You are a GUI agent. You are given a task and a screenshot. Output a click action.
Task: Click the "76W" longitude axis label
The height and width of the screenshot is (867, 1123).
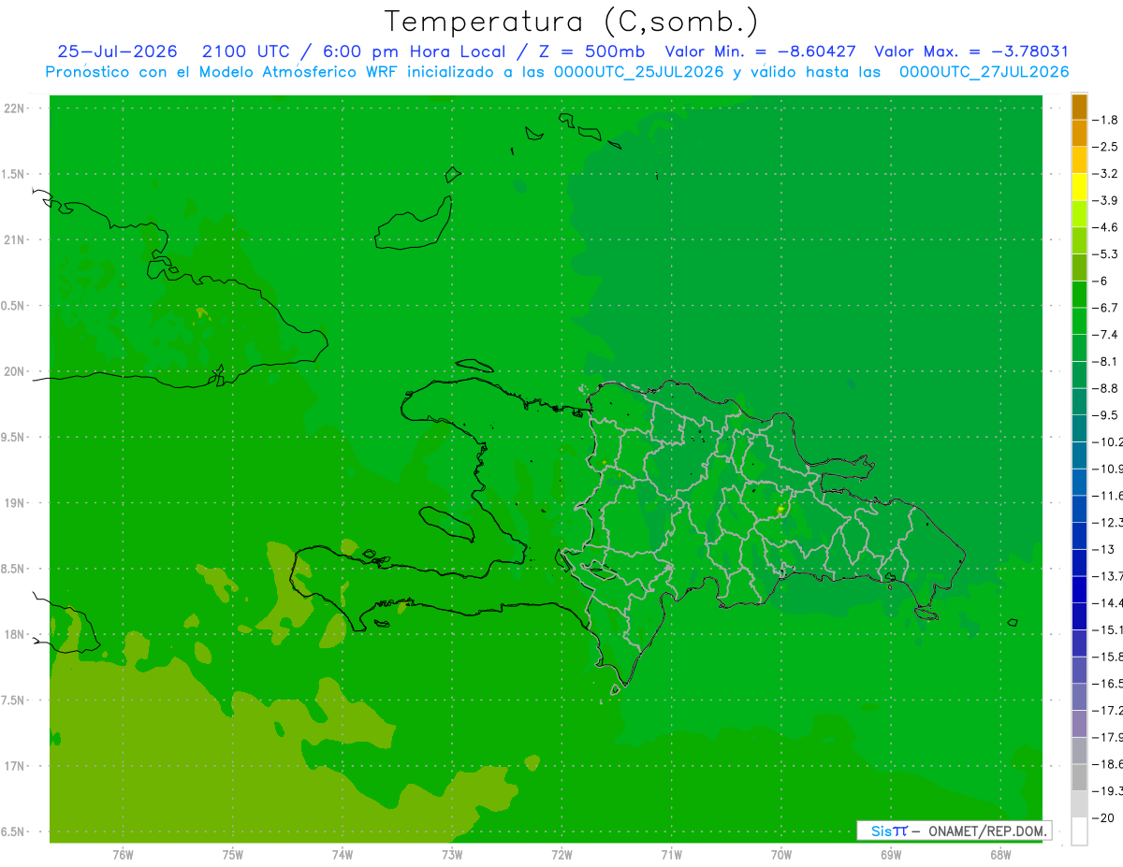[x=123, y=855]
